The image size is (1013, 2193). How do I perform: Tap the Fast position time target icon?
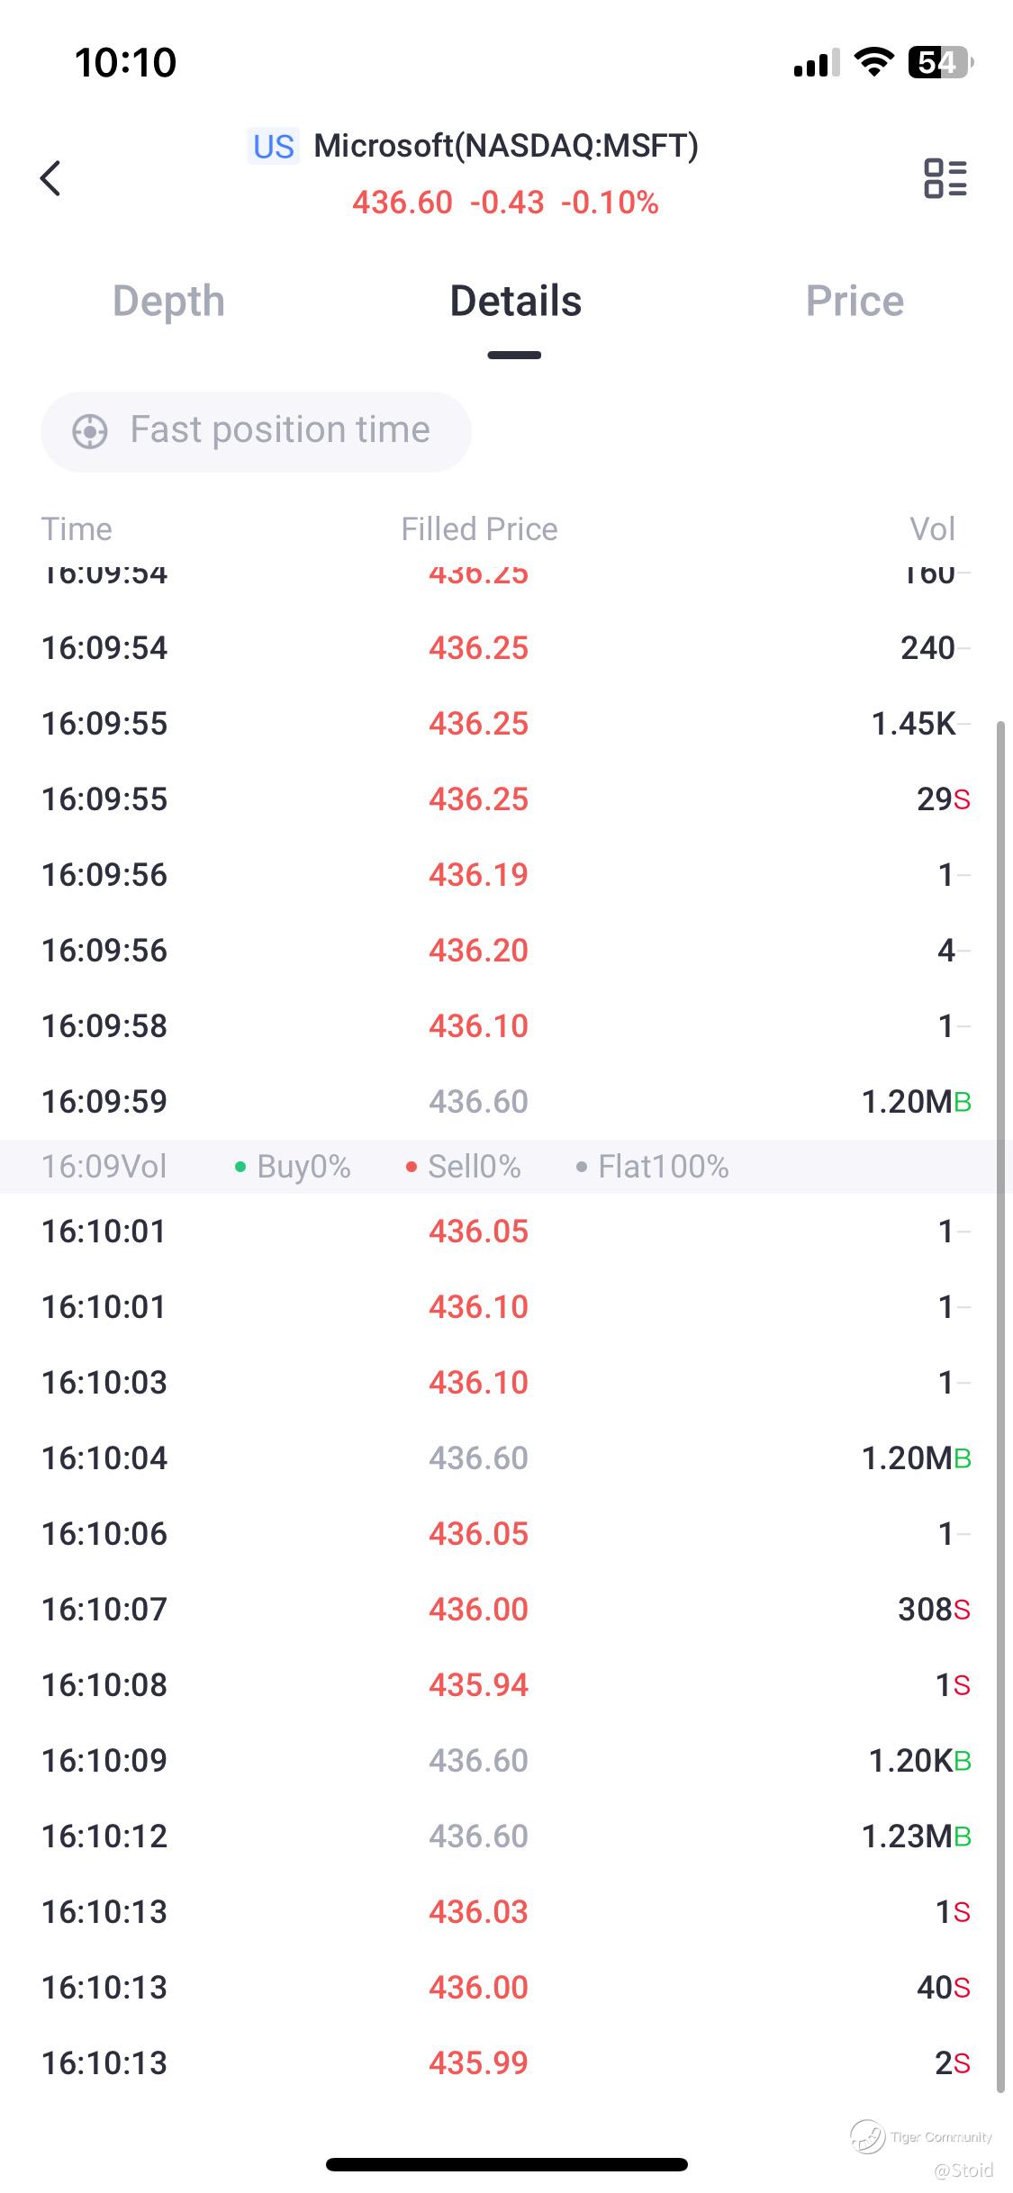click(90, 431)
